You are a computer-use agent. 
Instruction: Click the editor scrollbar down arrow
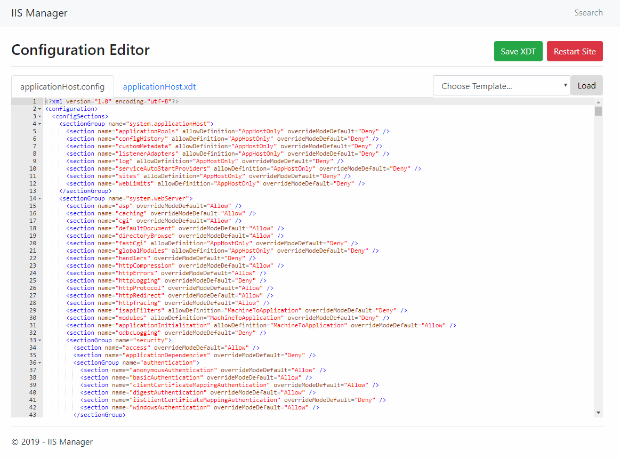pyautogui.click(x=598, y=413)
